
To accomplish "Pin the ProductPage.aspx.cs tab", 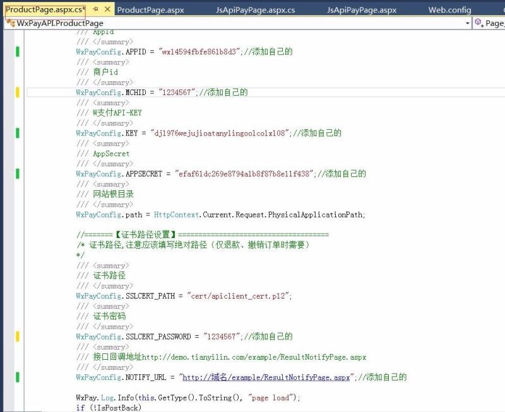I will coord(95,9).
